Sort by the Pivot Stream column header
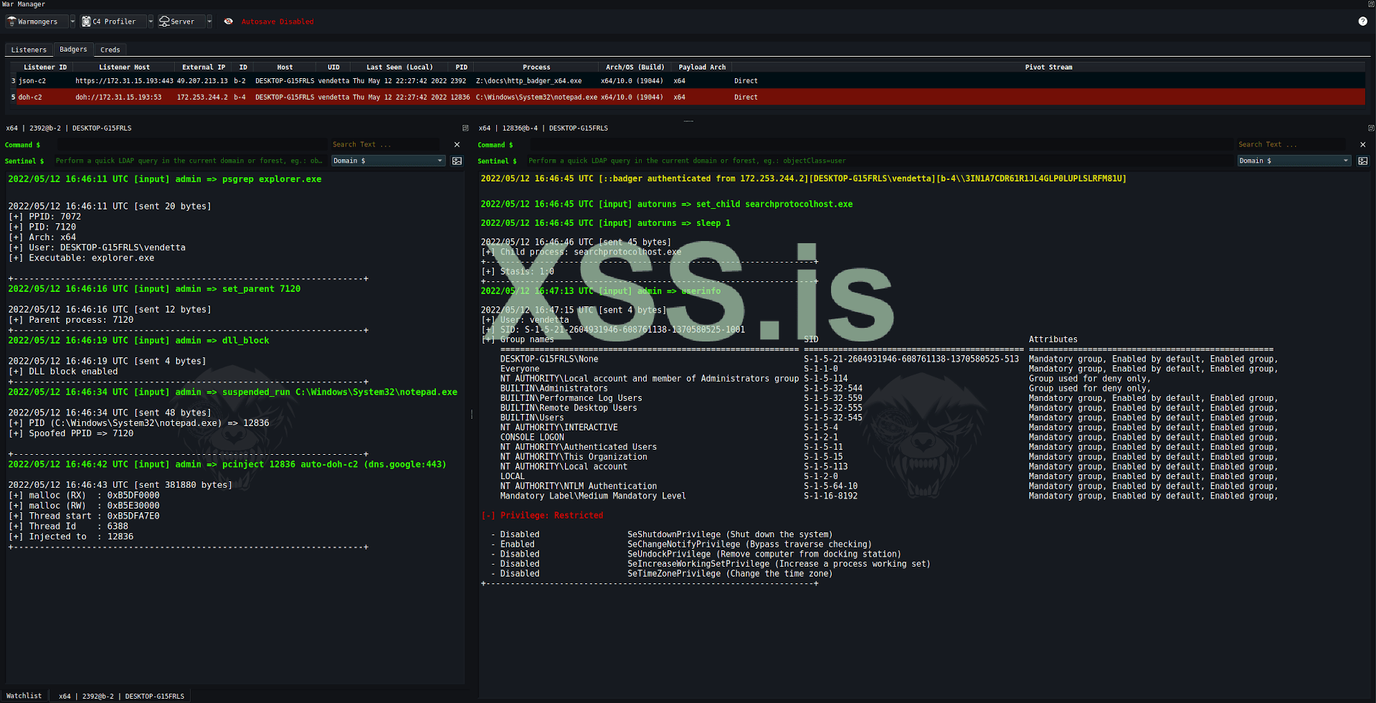1376x703 pixels. [x=1048, y=67]
